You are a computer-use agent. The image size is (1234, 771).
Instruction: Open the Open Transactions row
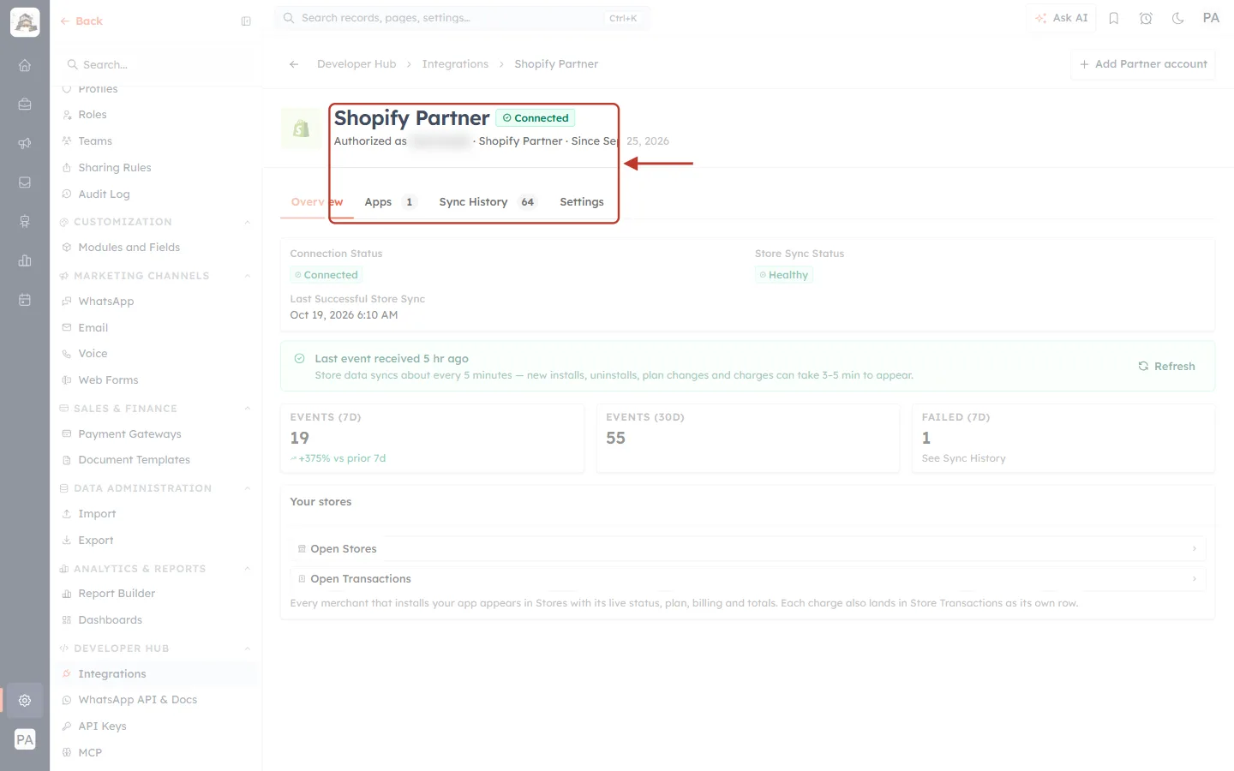747,579
